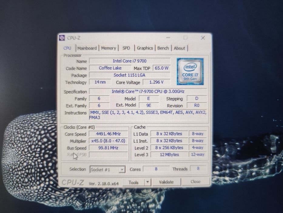
Task: Open the Mainboard tab
Action: [87, 48]
